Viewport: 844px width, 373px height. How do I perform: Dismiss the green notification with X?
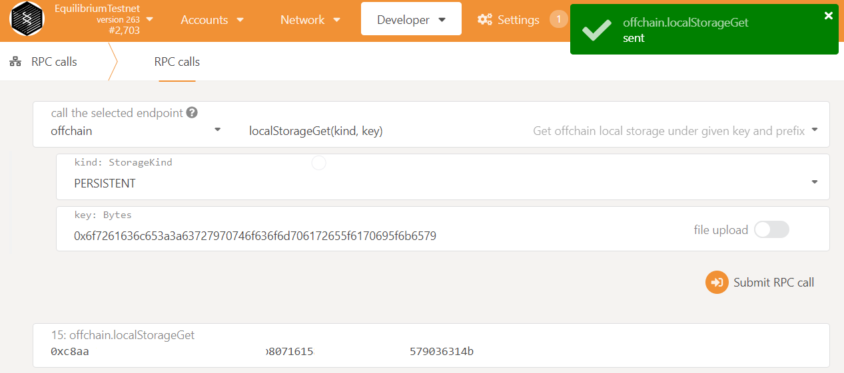[828, 16]
